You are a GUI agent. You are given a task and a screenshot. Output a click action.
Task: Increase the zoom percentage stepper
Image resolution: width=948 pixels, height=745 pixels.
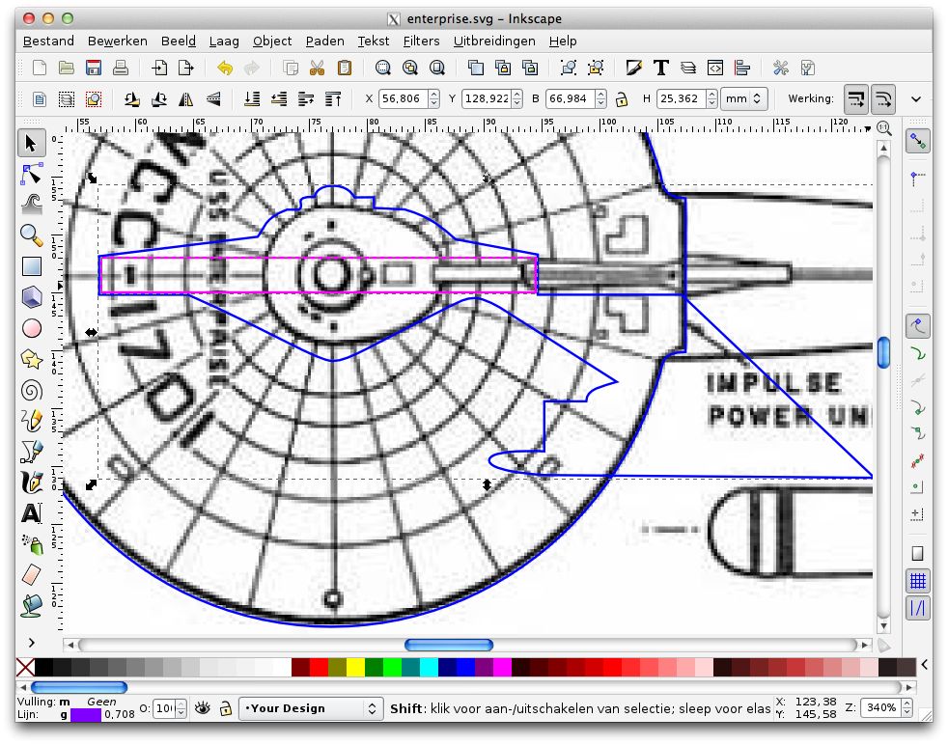coord(906,704)
